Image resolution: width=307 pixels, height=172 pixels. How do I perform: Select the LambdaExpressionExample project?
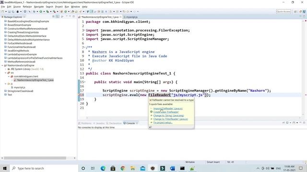(x=22, y=54)
